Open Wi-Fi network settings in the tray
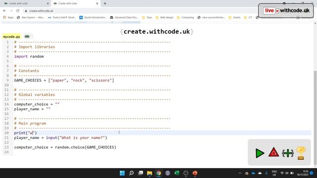The height and width of the screenshot is (178, 317). click(282, 173)
